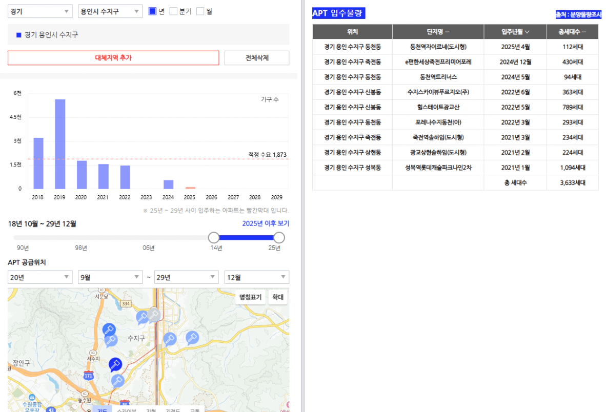
Task: Click the 2021 bar in the chart
Action: click(x=103, y=176)
